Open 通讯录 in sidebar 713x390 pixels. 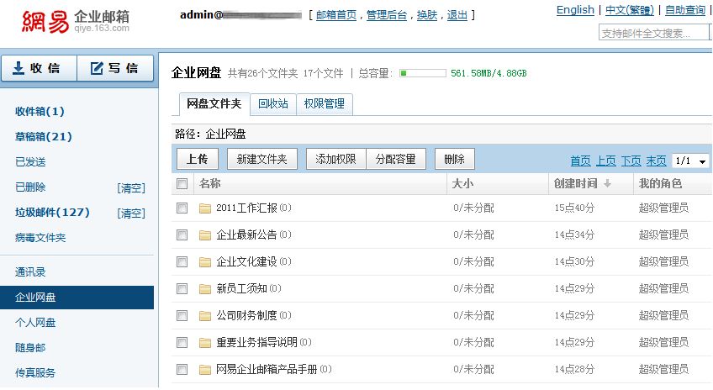(x=30, y=272)
